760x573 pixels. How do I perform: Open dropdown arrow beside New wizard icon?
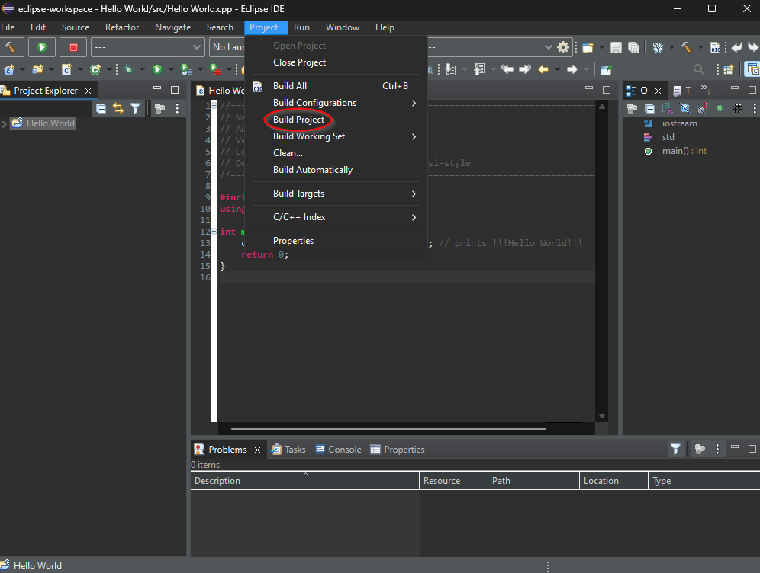pyautogui.click(x=601, y=47)
